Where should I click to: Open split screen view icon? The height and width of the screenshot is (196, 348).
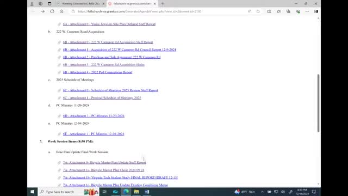click(x=269, y=11)
